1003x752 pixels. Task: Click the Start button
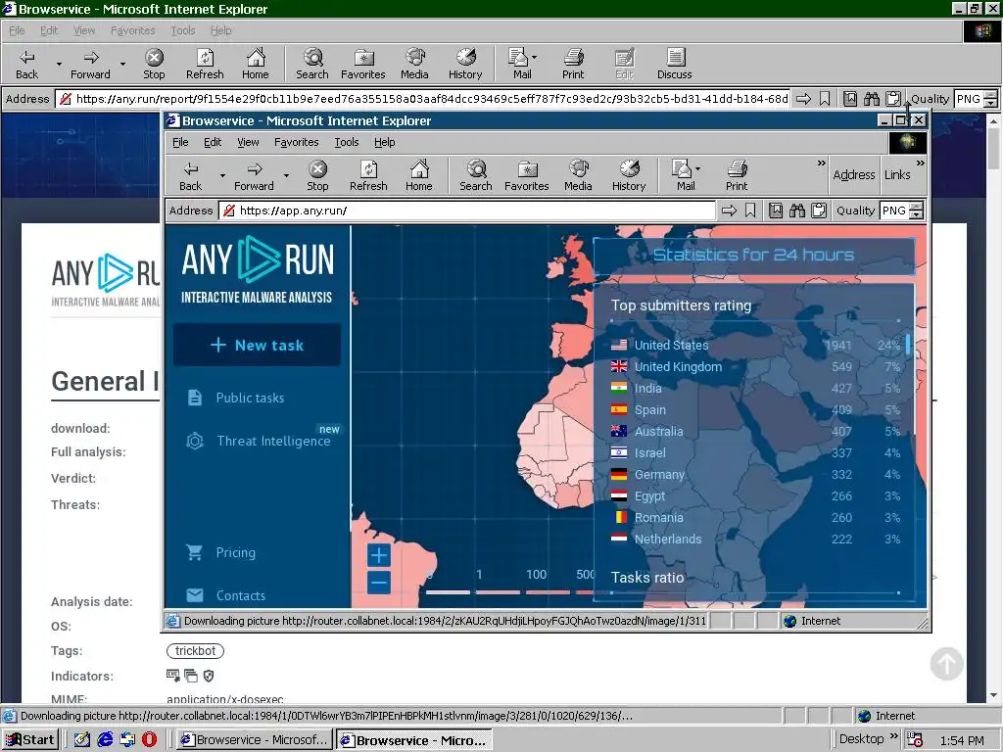(x=30, y=740)
